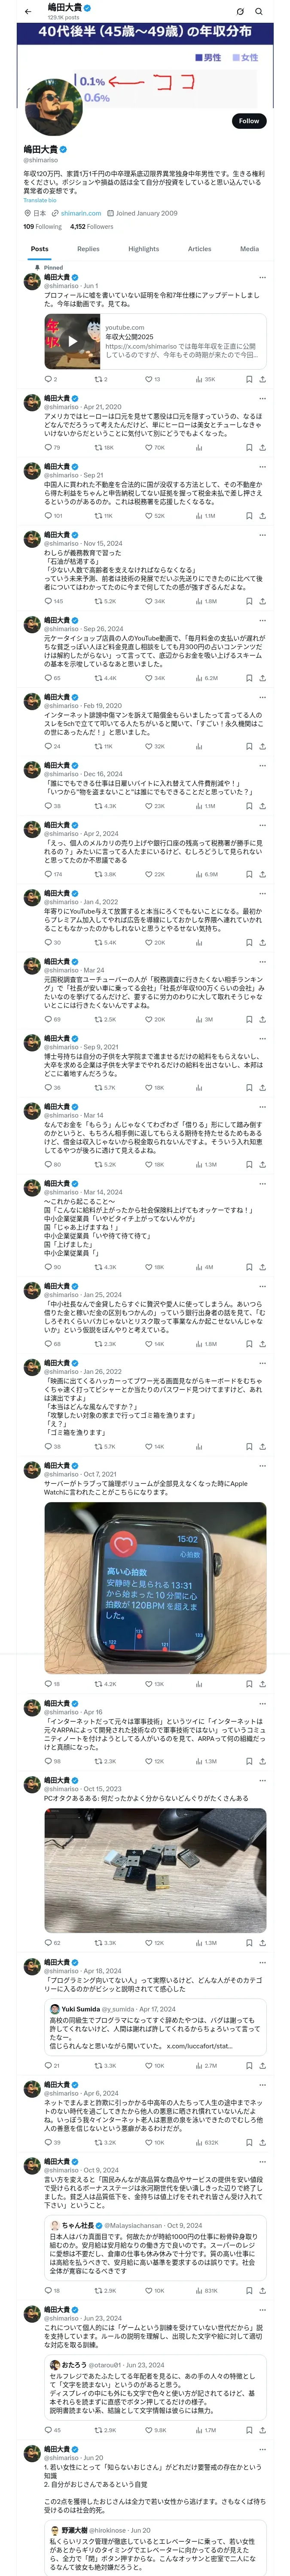Viewport: 290px width, 2576px height.
Task: Share the pinned Jun 1 post
Action: [x=262, y=379]
